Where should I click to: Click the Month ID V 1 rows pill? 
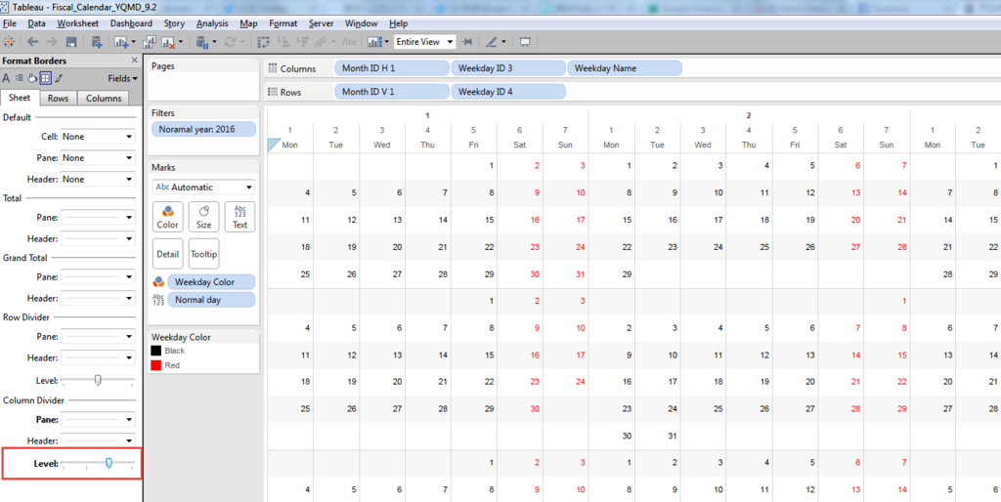tap(392, 91)
